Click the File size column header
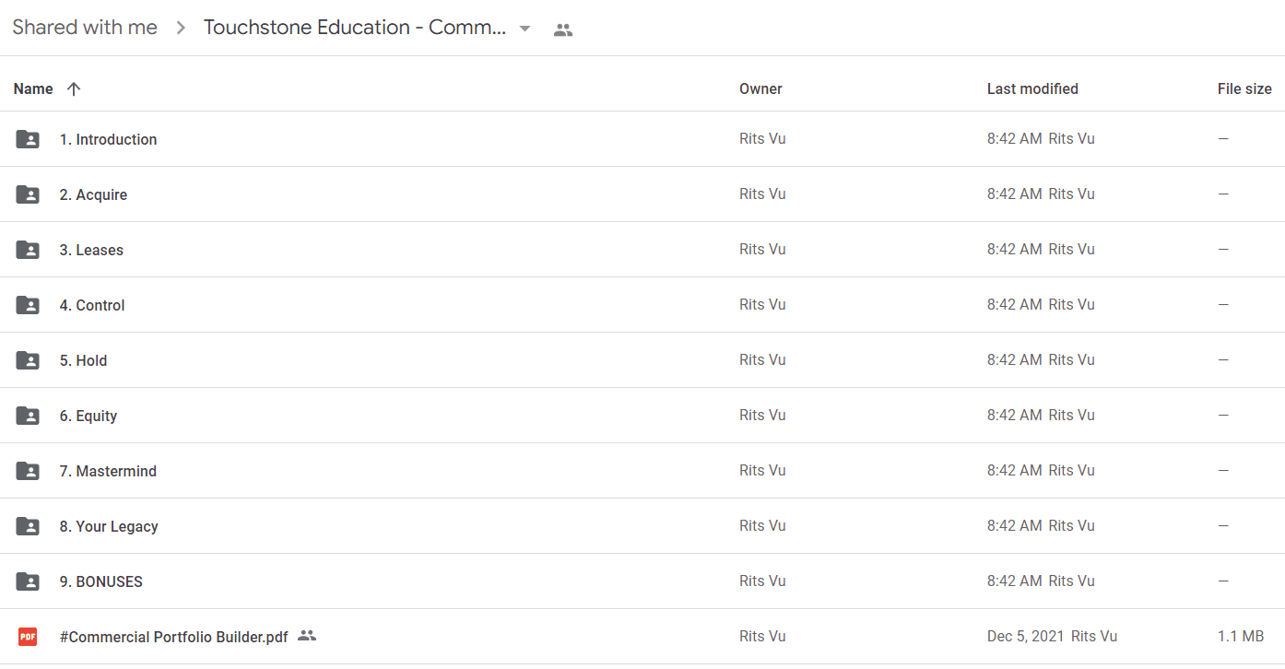The height and width of the screenshot is (669, 1285). [1244, 89]
